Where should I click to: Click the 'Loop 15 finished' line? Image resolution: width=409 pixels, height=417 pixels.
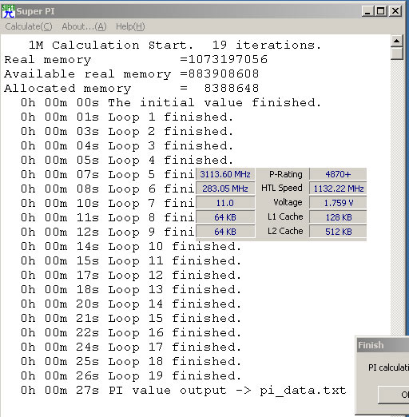point(131,319)
